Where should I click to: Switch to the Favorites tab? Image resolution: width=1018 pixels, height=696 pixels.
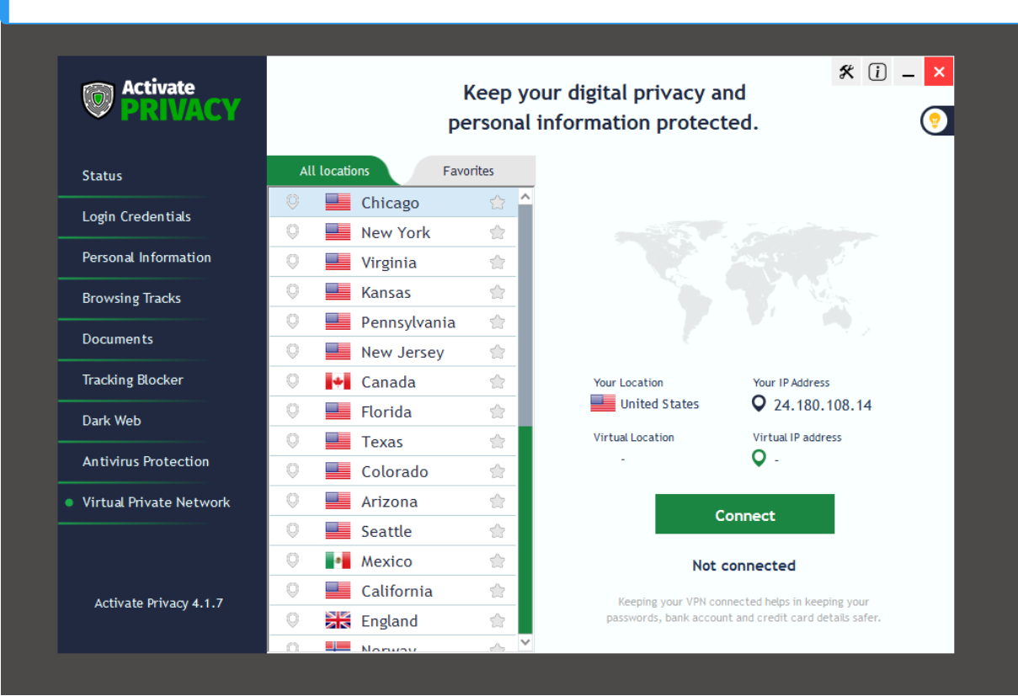[x=468, y=171]
